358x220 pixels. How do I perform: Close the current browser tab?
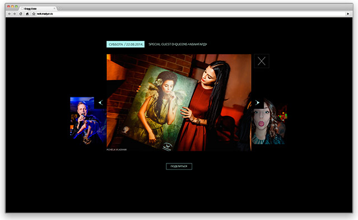[54, 8]
